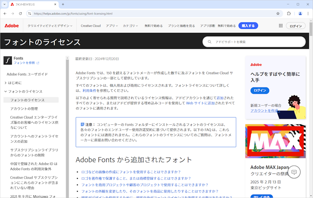The width and height of the screenshot is (313, 198).
Task: Open フォントの外観を変更 FAQ link
Action: 150,191
